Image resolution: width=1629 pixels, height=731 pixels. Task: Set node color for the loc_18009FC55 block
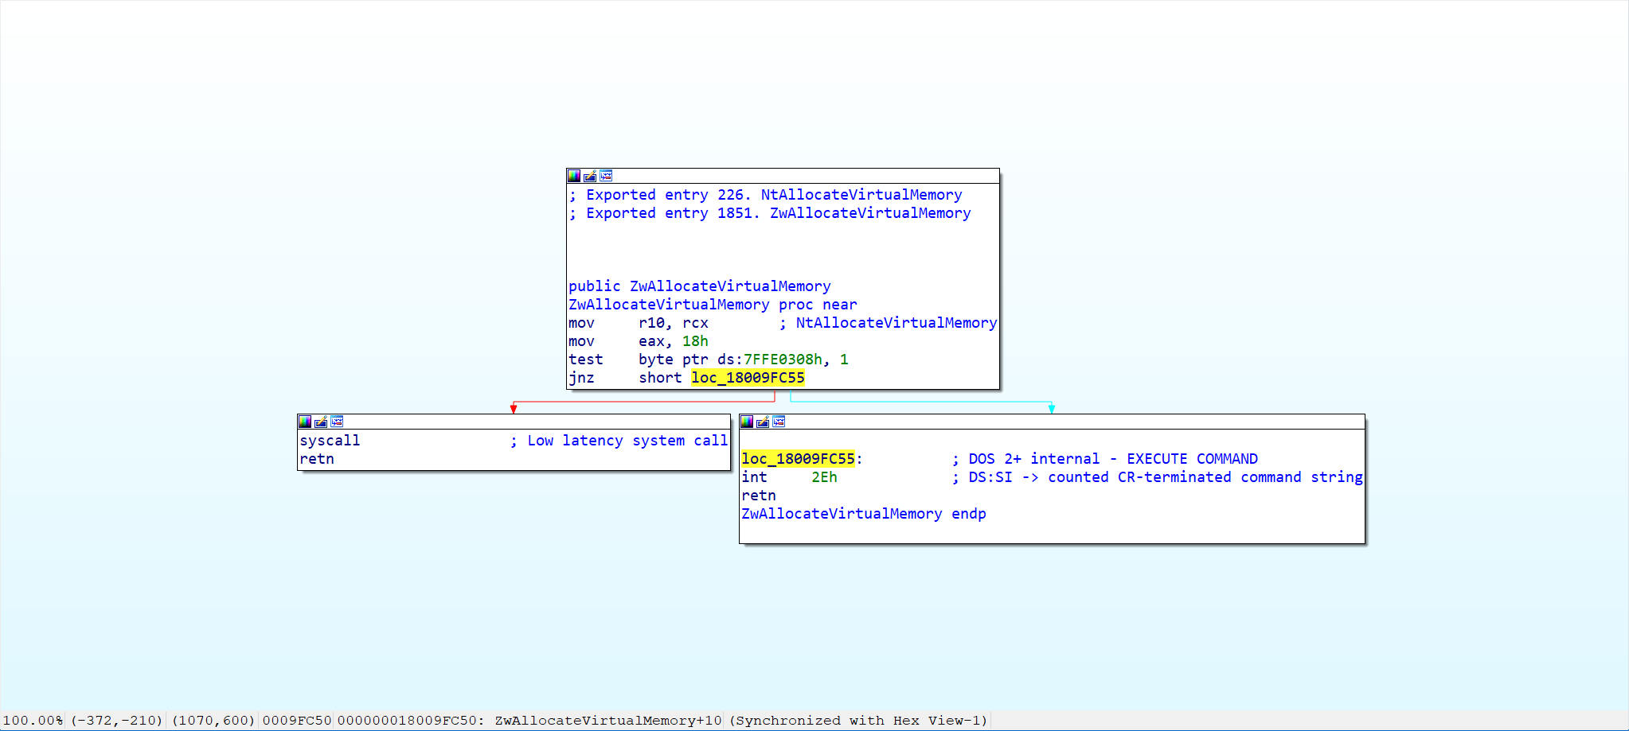pyautogui.click(x=746, y=422)
